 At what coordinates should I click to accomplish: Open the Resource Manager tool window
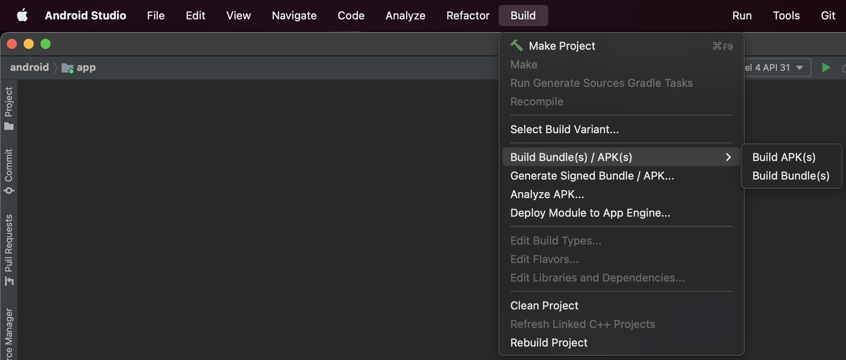click(9, 334)
